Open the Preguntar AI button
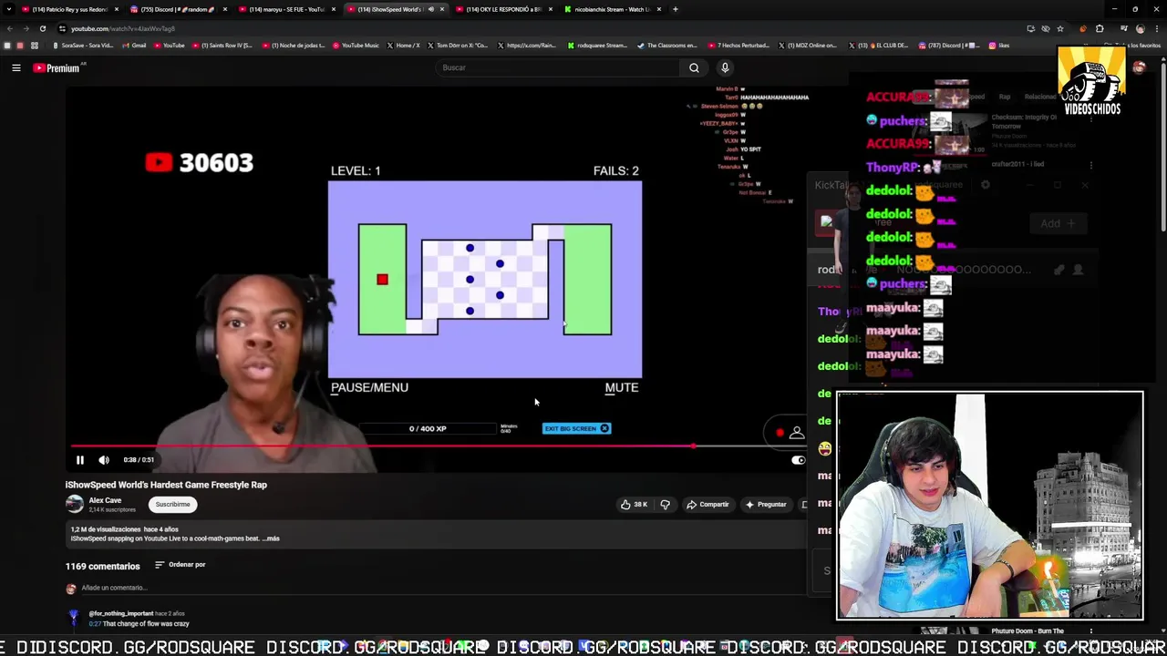 pyautogui.click(x=766, y=504)
